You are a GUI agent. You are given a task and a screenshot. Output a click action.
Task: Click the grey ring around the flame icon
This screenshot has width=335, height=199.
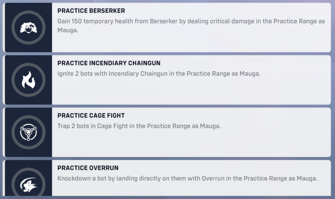[x=14, y=80]
